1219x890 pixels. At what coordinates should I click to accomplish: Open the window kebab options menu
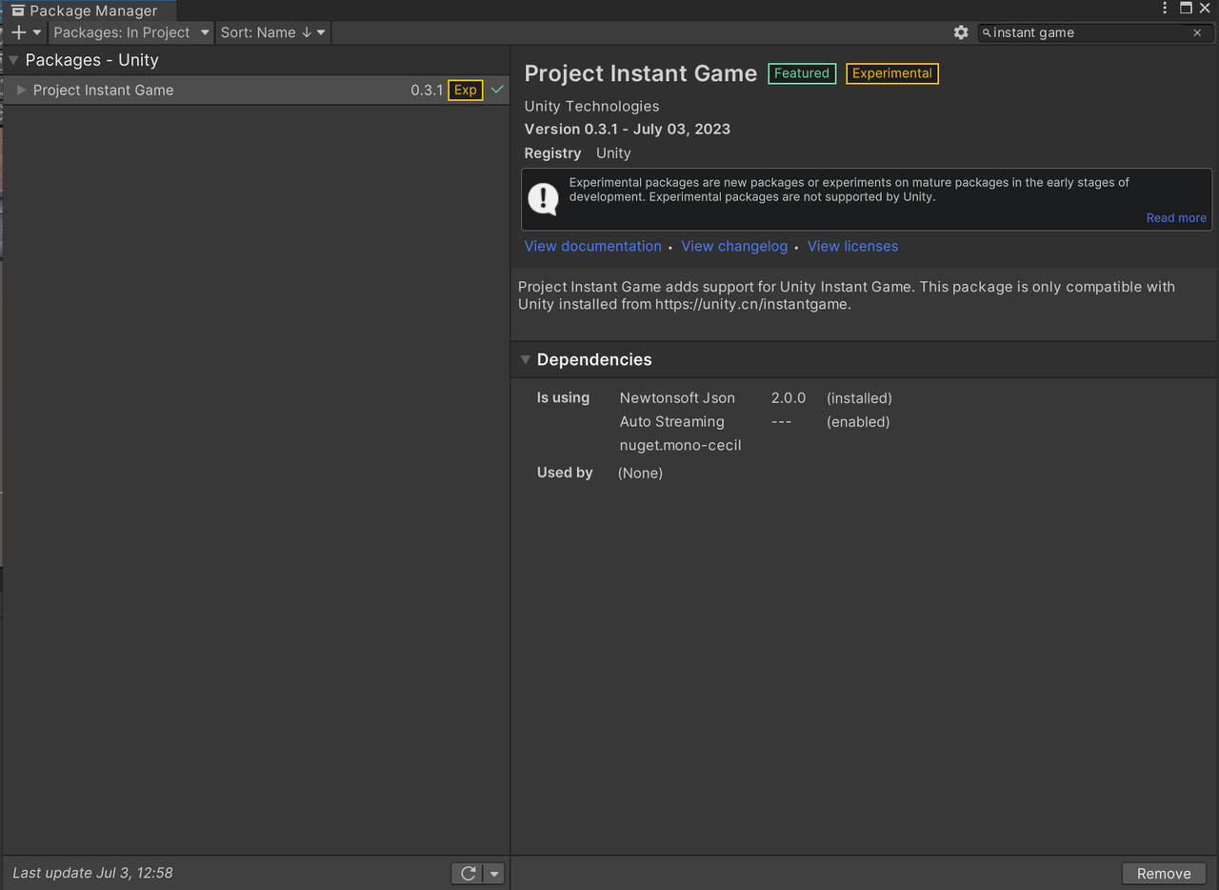click(1165, 9)
